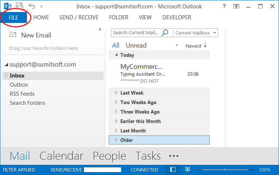This screenshot has height=175, width=279.
Task: Minimize the Outlook window
Action: pyautogui.click(x=248, y=7)
